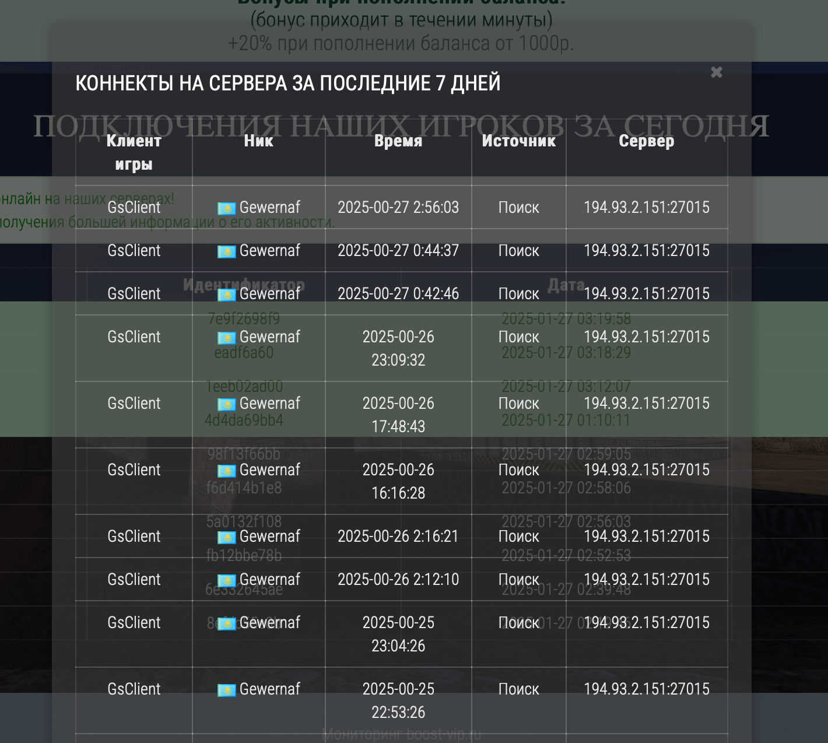Close the connections popup with the X
Image resolution: width=828 pixels, height=743 pixels.
pos(717,72)
